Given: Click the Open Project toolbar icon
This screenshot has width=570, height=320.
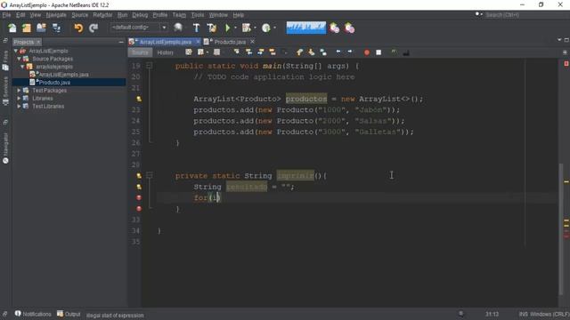Looking at the screenshot, I should tap(41, 28).
